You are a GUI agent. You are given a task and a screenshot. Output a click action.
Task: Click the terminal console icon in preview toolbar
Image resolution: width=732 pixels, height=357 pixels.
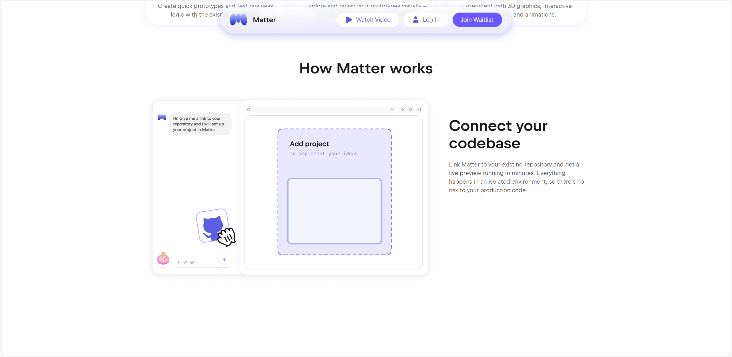[419, 109]
